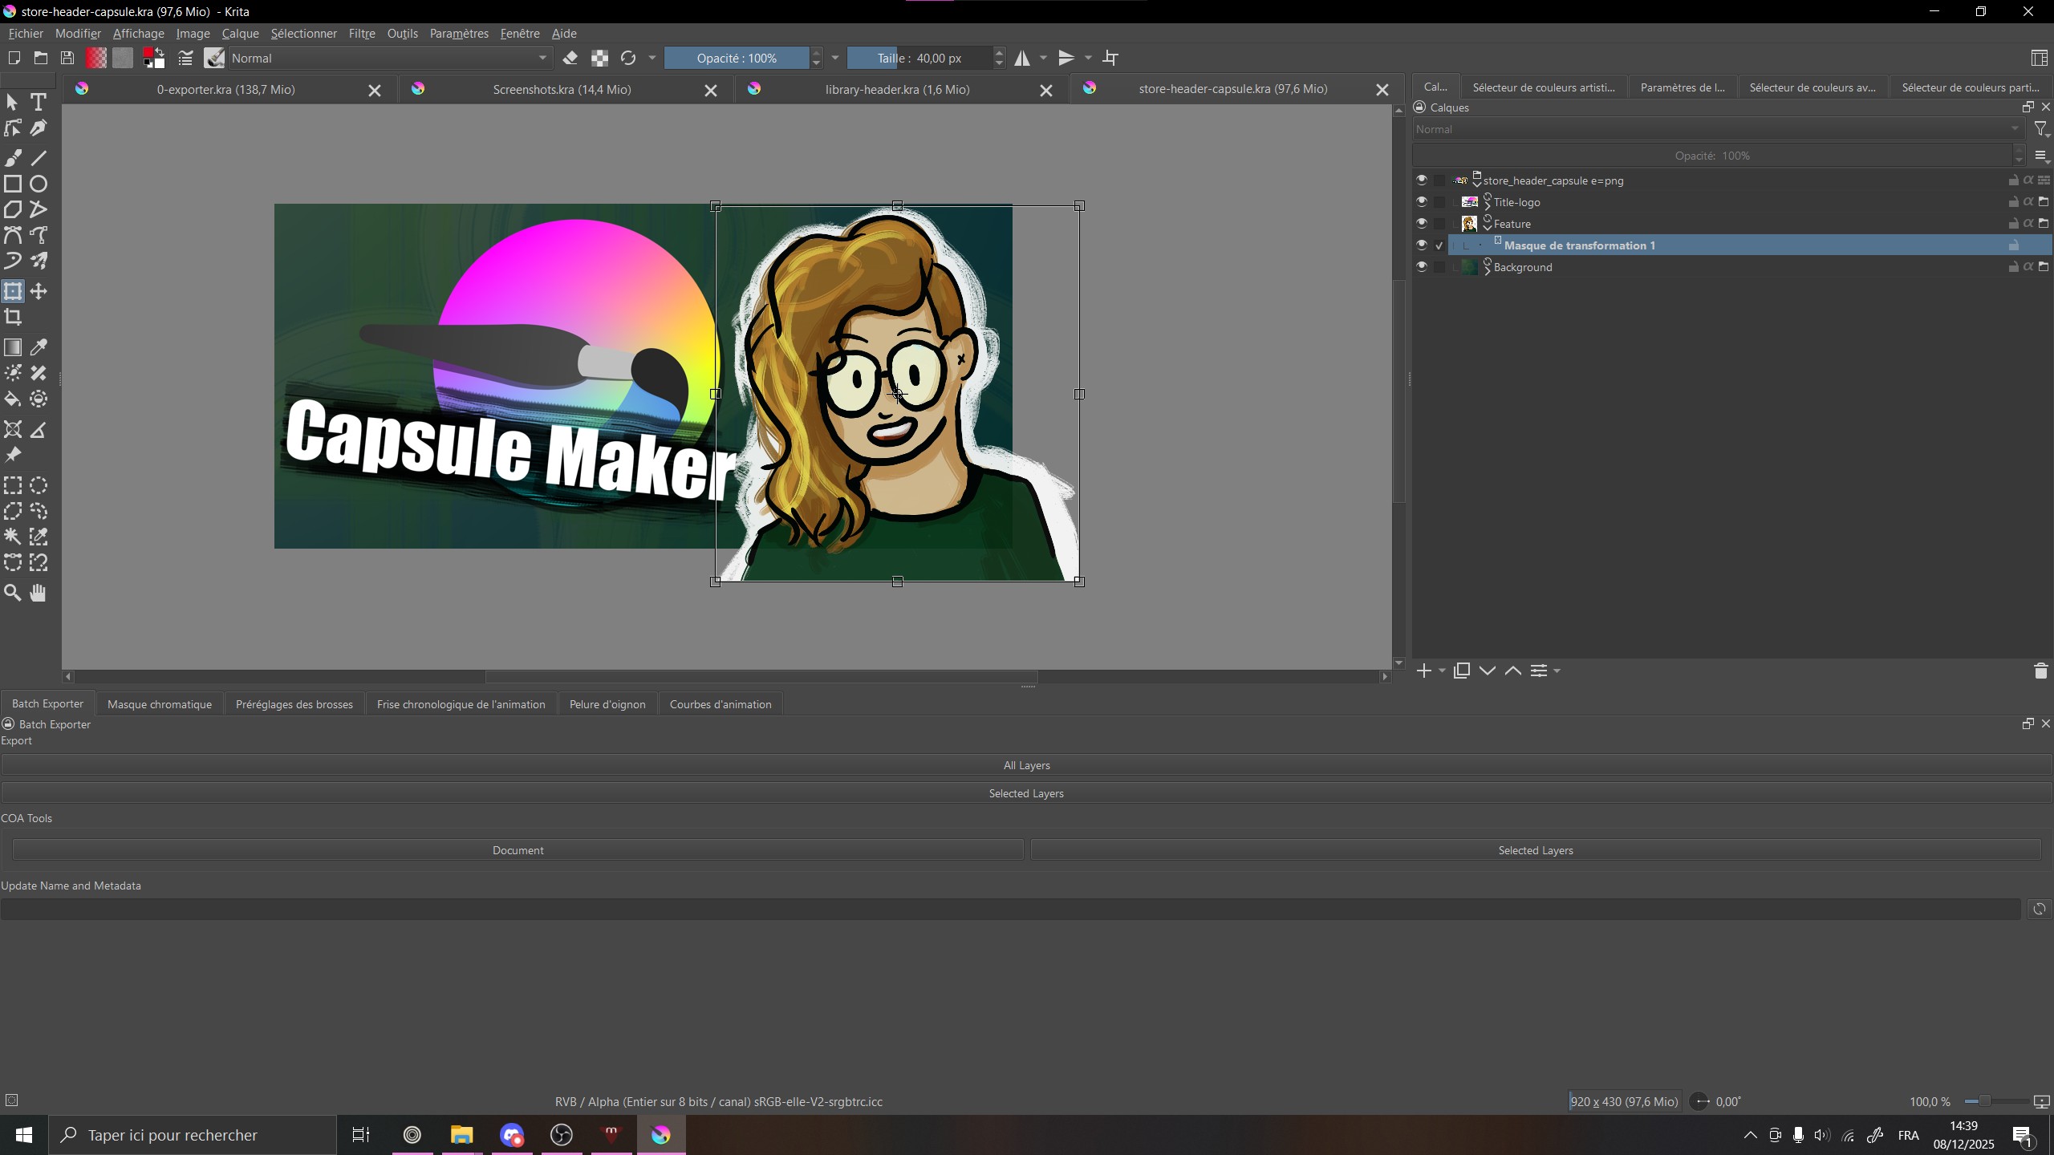Select the Zoom tool
Screen dimensions: 2054x1155
[13, 593]
